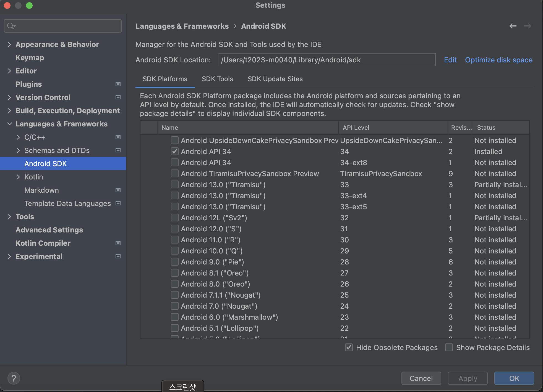
Task: Check Android UpsideDownCakePrivacySandbox Preview box
Action: click(174, 140)
